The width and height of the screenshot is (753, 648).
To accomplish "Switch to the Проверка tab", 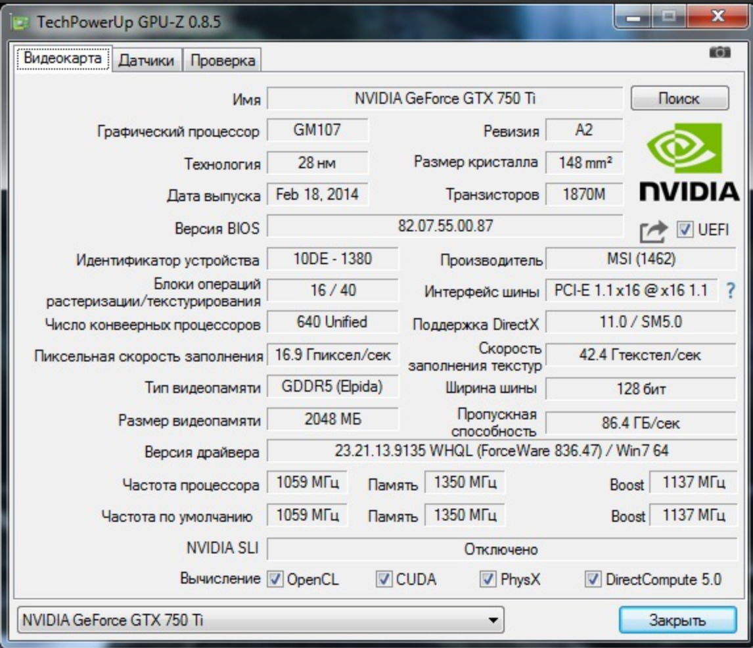I will click(222, 60).
